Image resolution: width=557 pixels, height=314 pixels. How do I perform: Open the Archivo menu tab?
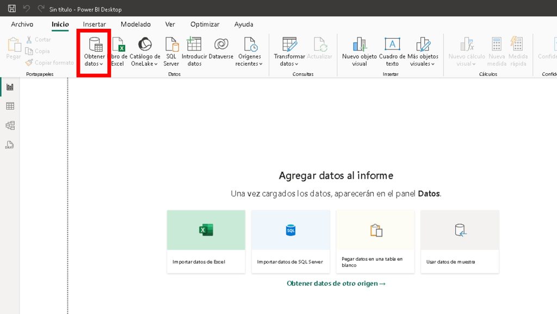[22, 24]
